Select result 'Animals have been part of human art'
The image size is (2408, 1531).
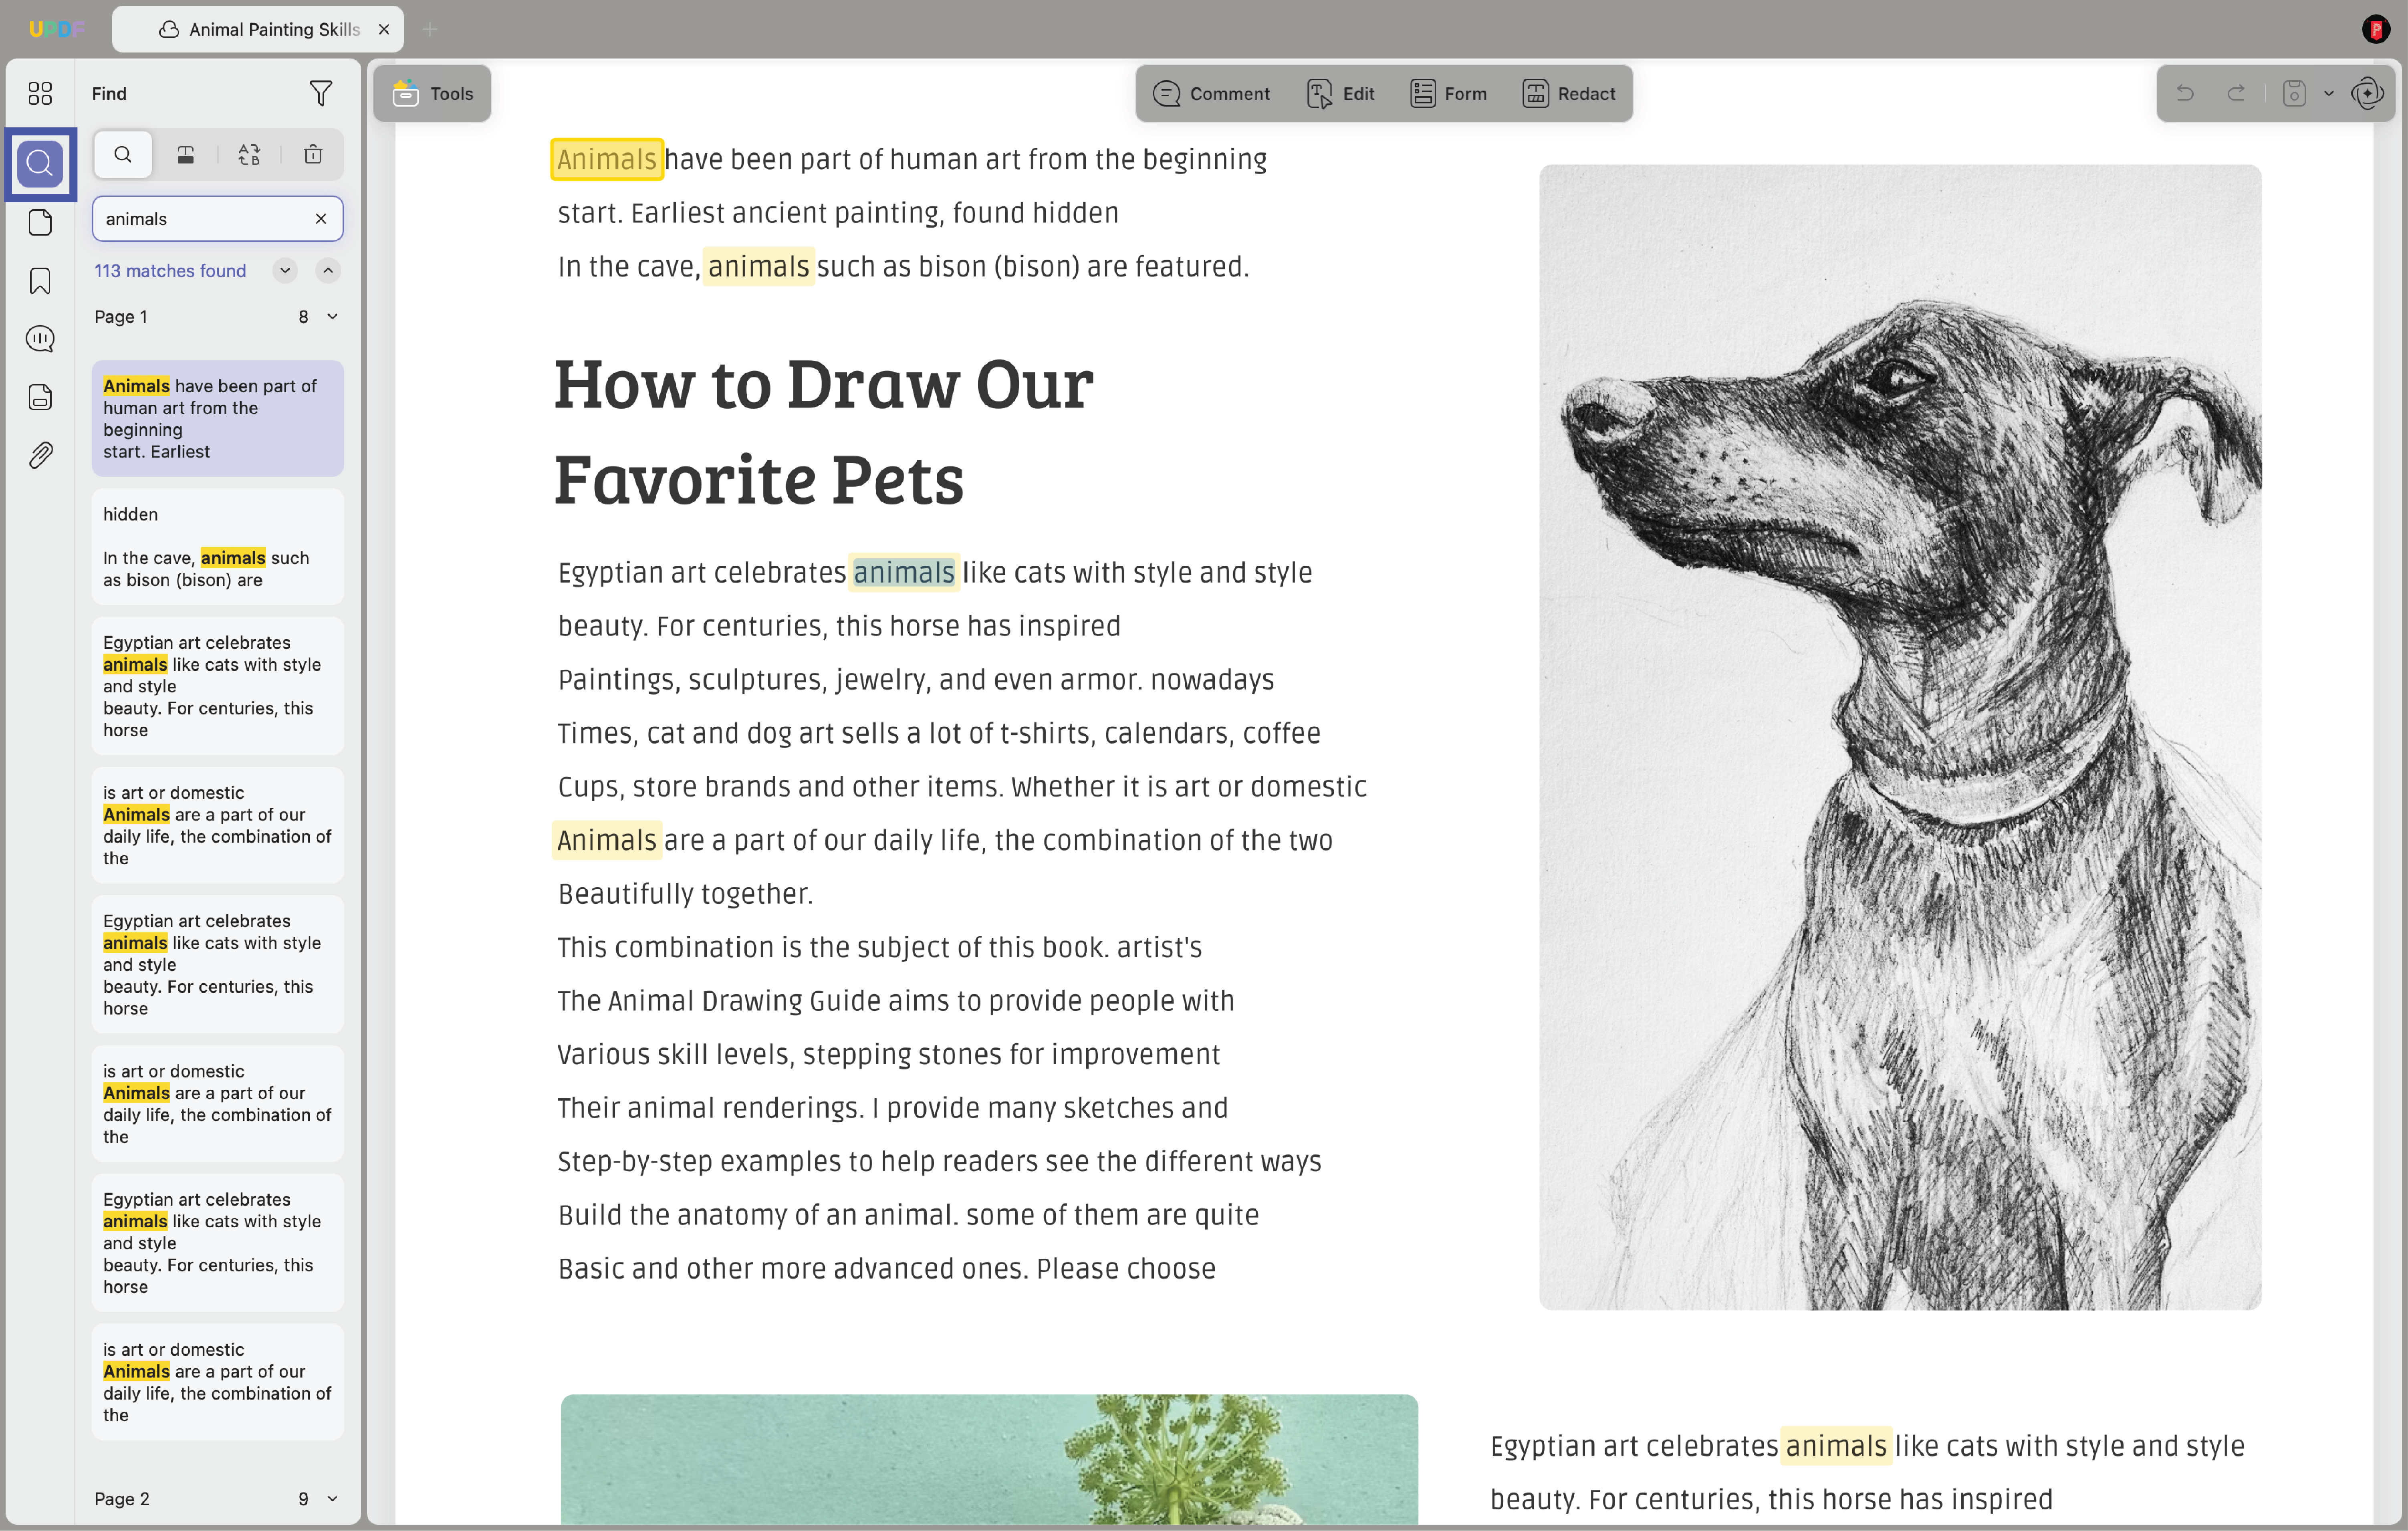click(x=217, y=418)
